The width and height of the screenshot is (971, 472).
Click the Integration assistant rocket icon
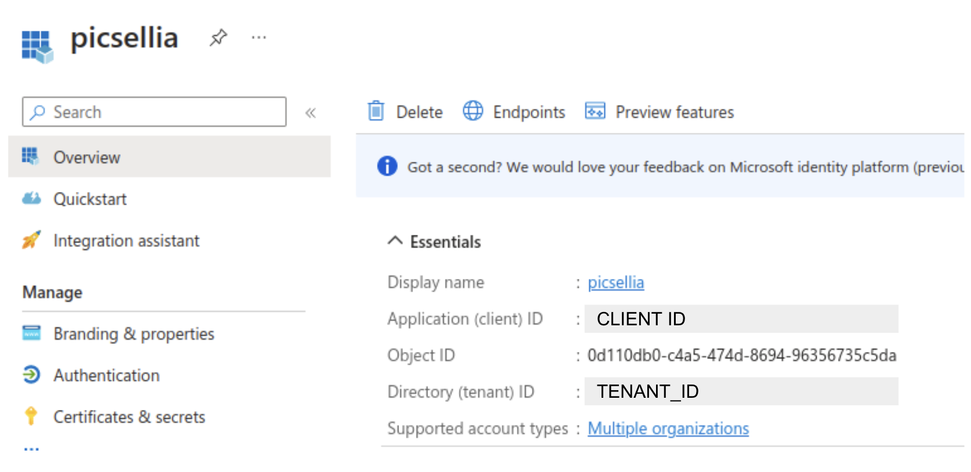[31, 239]
